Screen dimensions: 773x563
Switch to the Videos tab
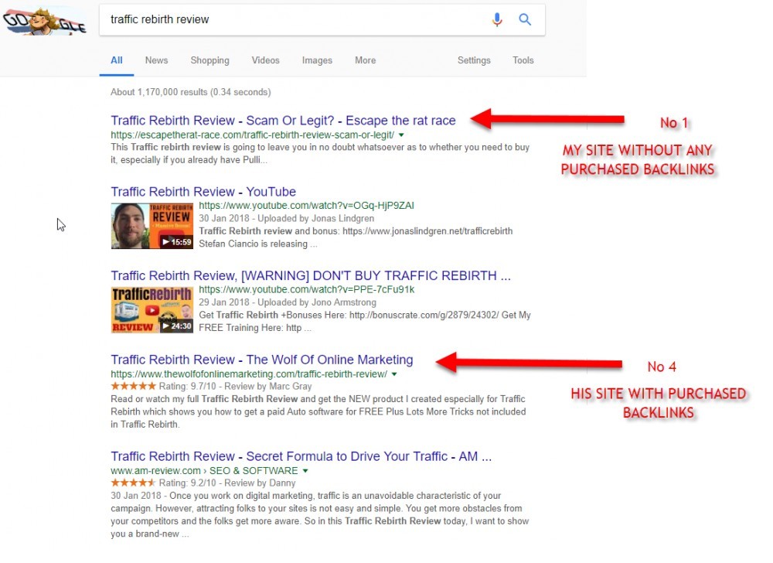265,60
